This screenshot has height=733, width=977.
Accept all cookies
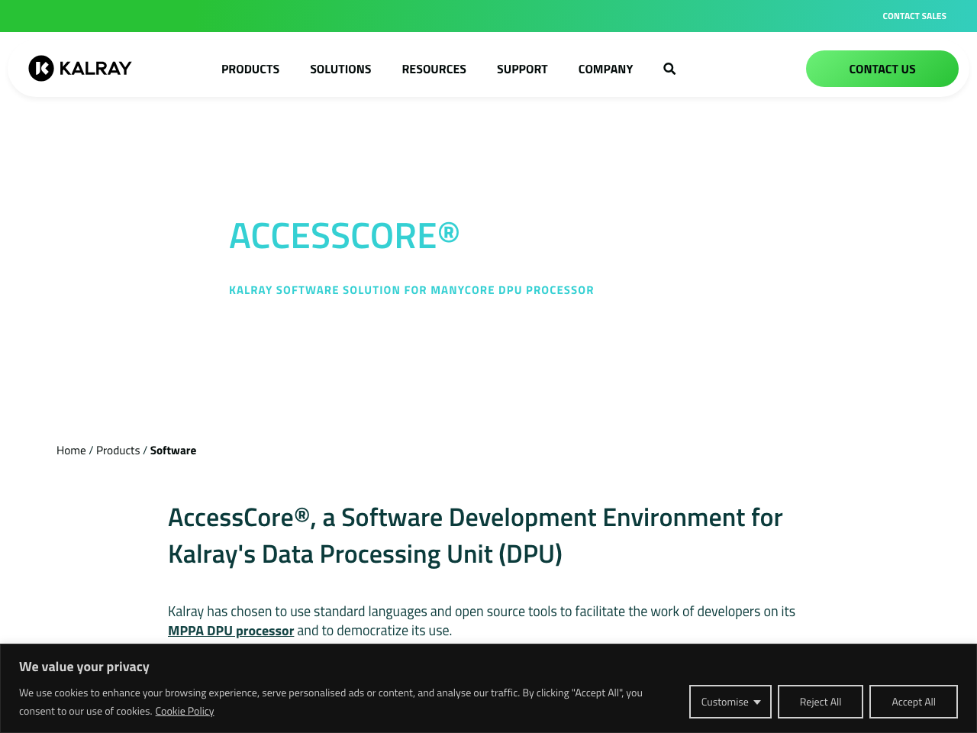point(913,701)
